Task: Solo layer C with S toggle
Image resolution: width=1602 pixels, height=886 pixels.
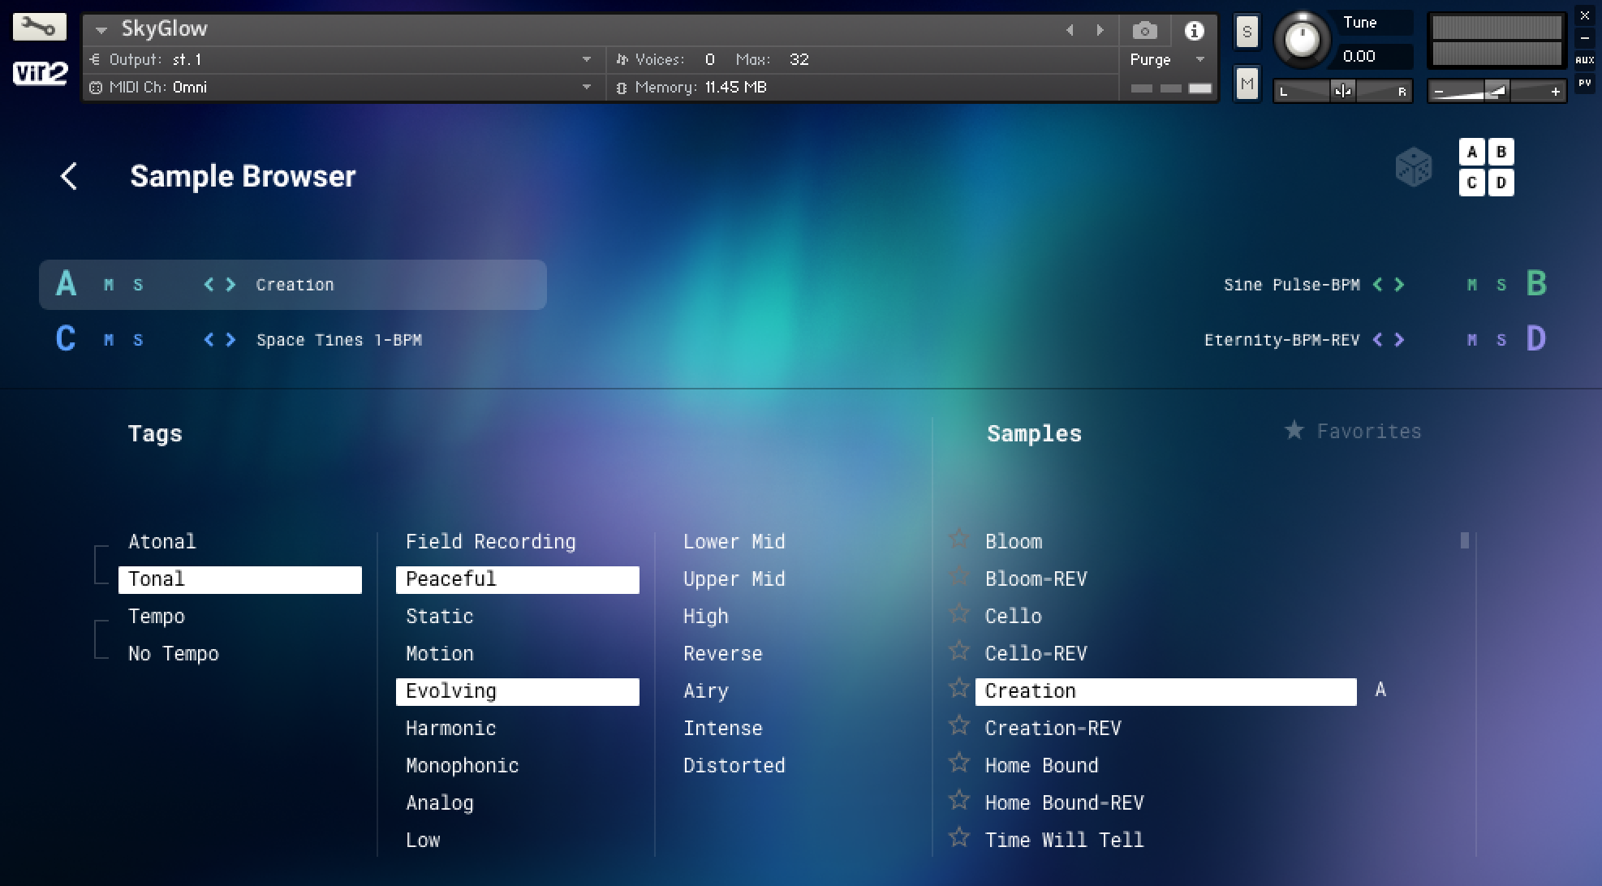Action: click(138, 340)
